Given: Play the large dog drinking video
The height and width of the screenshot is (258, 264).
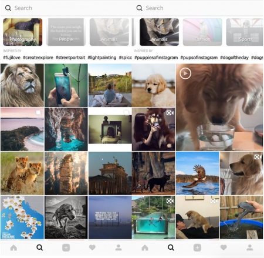Looking at the screenshot, I should pos(219,108).
